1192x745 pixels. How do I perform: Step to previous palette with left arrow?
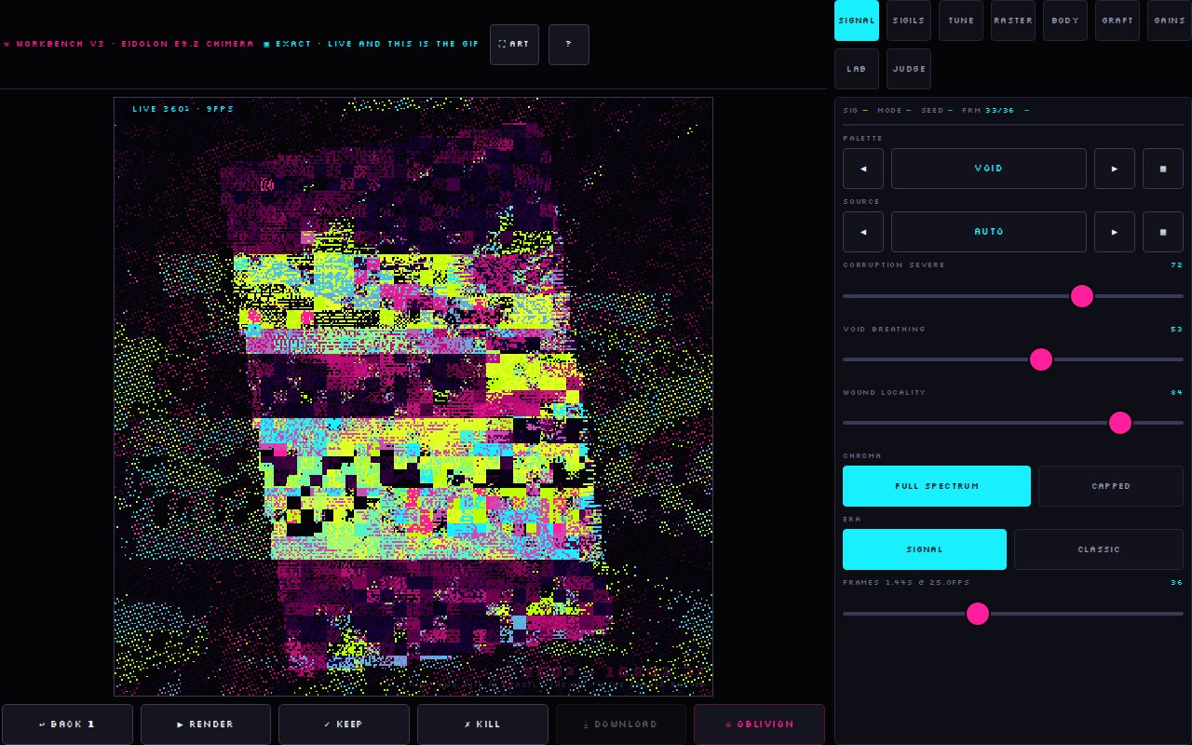863,169
